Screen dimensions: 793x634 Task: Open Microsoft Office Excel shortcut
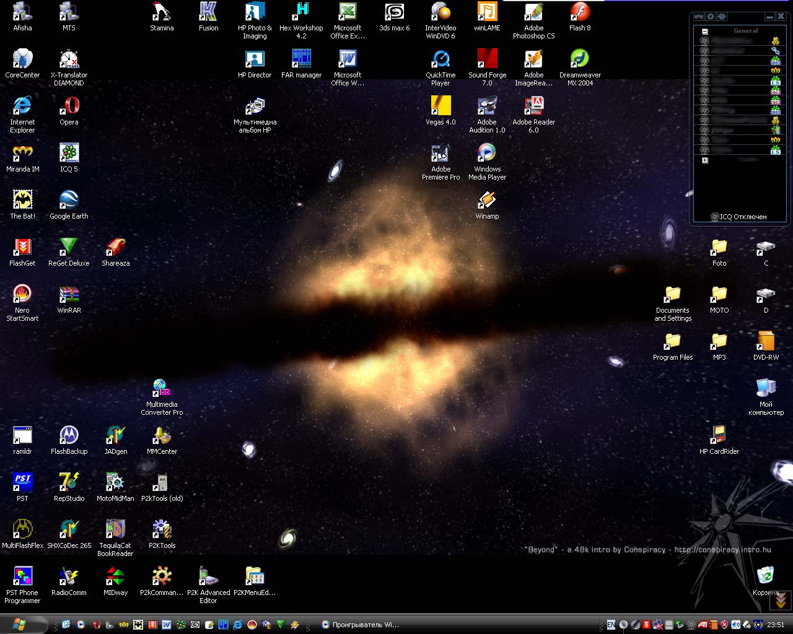click(x=348, y=20)
